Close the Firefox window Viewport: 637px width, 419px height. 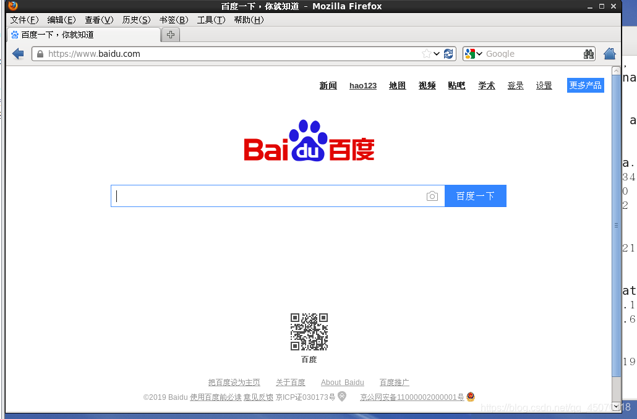point(613,6)
